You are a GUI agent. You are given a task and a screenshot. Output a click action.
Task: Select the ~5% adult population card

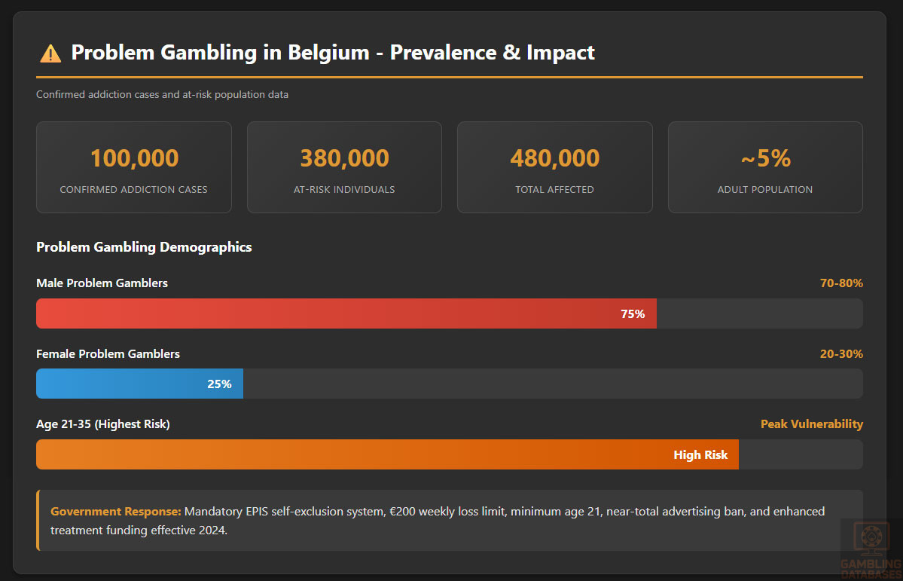coord(765,167)
